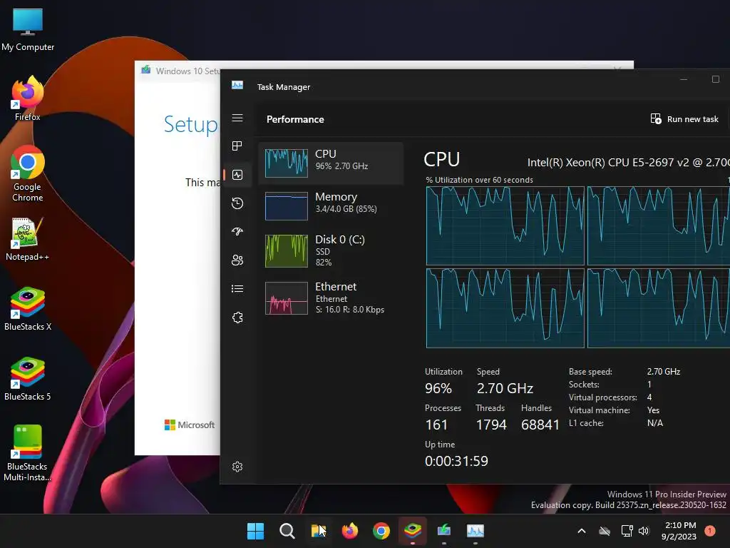Click the Threads value 1794
Screen dimensions: 730x548
click(x=491, y=425)
